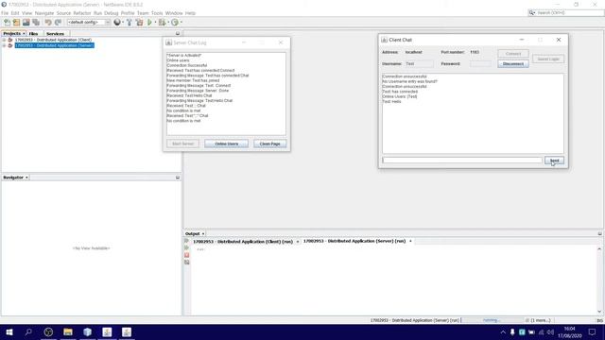Click the message input field in Client Chat
This screenshot has height=340, width=605.
tap(462, 160)
